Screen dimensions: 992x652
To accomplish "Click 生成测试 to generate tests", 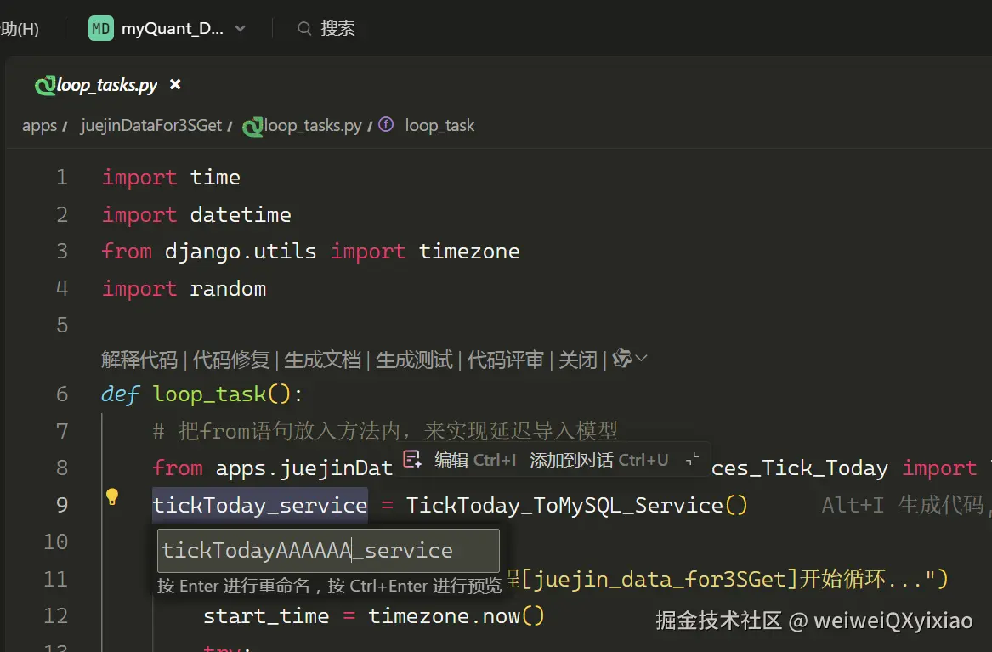I will (414, 360).
